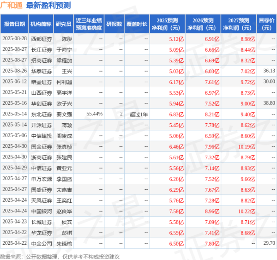Select the 东北证券 institution cell
The image size is (277, 260).
coord(42,115)
